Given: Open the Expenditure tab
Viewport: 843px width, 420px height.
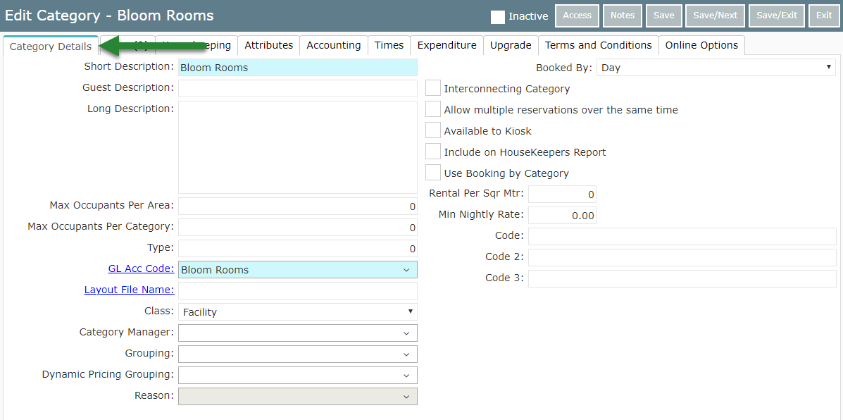Looking at the screenshot, I should [x=447, y=45].
